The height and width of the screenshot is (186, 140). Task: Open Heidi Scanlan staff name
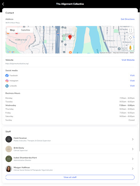click(x=20, y=138)
